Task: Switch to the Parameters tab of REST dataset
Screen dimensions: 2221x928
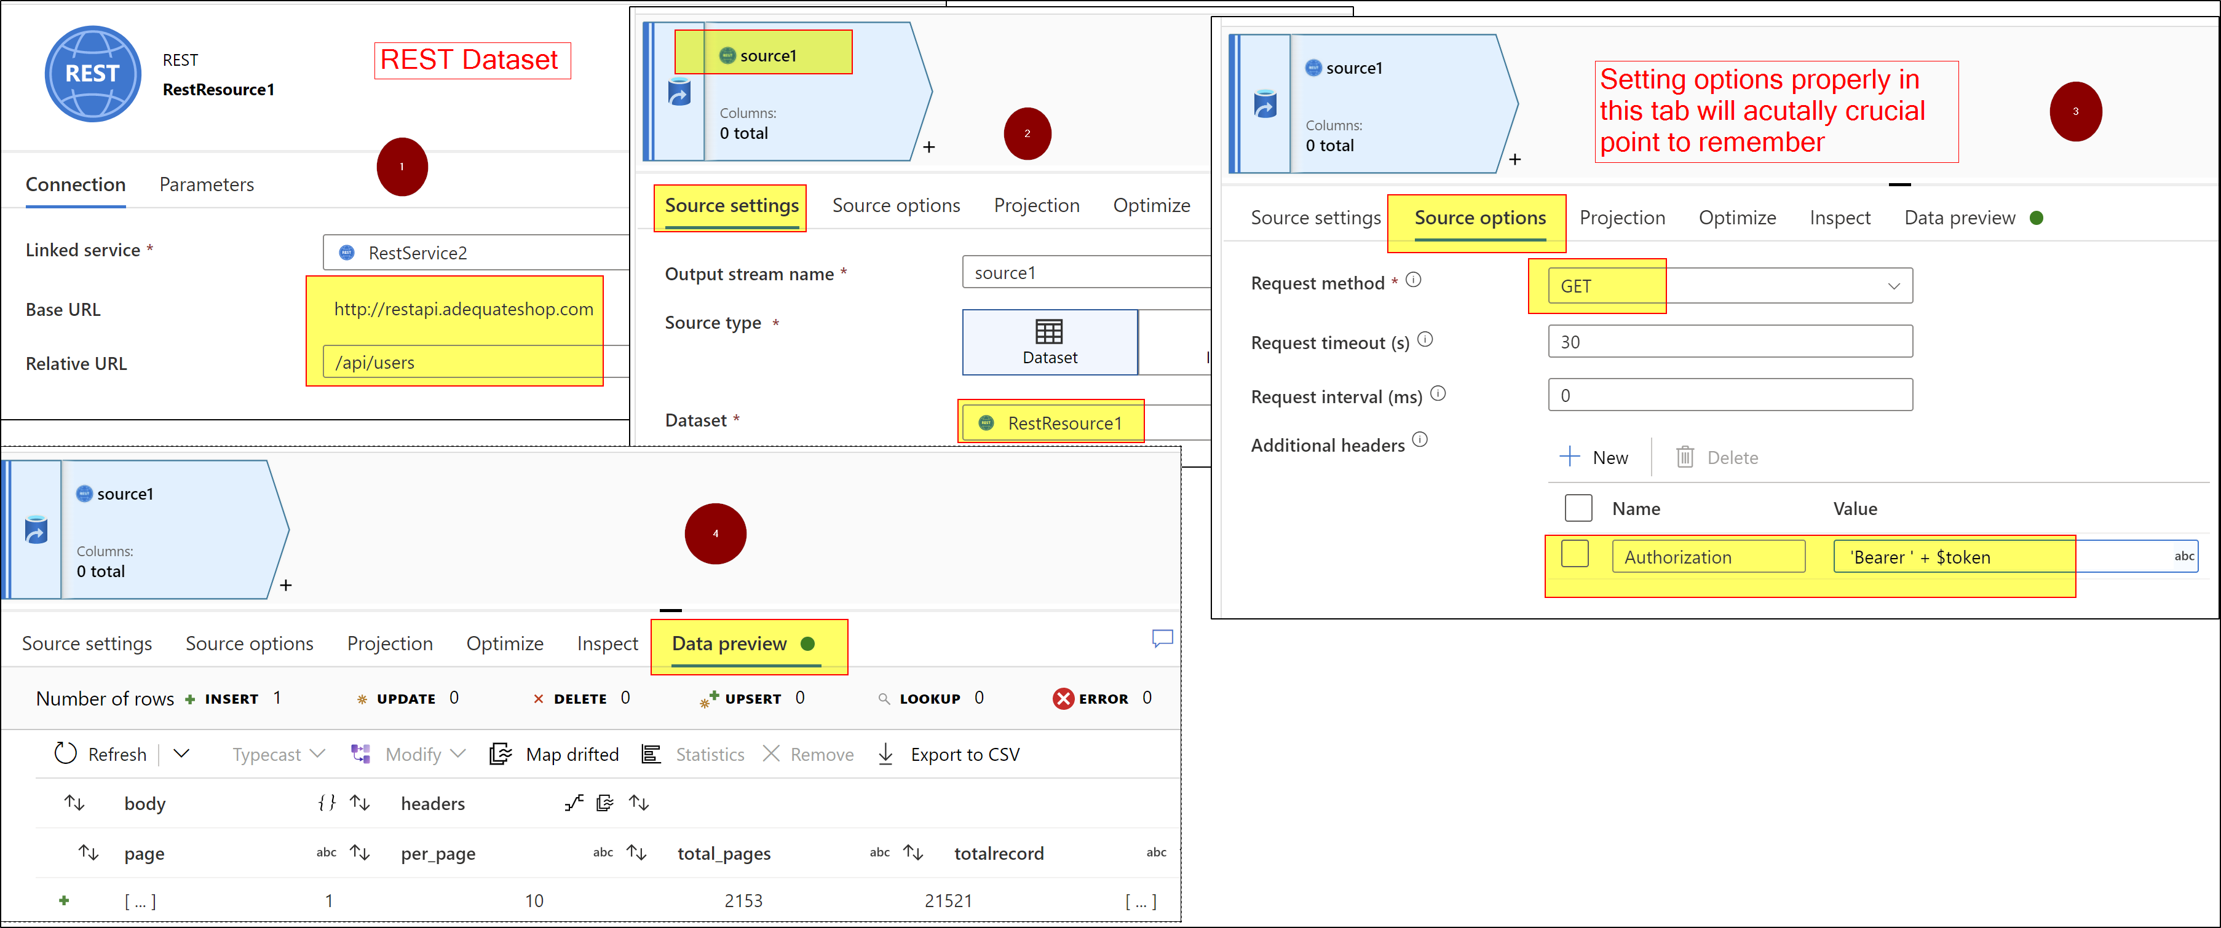Action: pyautogui.click(x=206, y=184)
